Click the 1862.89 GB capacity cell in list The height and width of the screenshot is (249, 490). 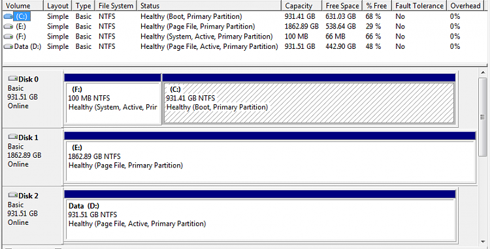coord(302,27)
